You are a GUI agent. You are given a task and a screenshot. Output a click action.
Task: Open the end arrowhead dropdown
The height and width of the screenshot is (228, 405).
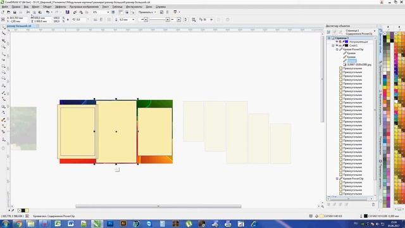[x=178, y=20]
